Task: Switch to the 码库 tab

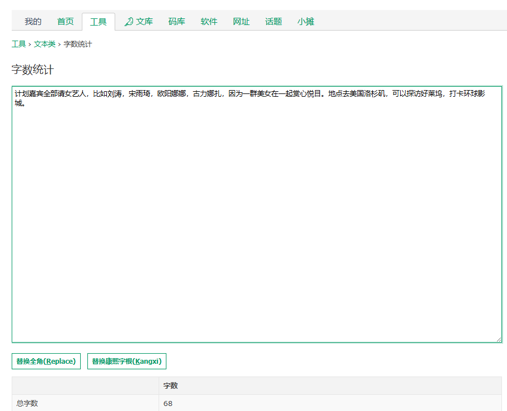Action: pyautogui.click(x=176, y=22)
